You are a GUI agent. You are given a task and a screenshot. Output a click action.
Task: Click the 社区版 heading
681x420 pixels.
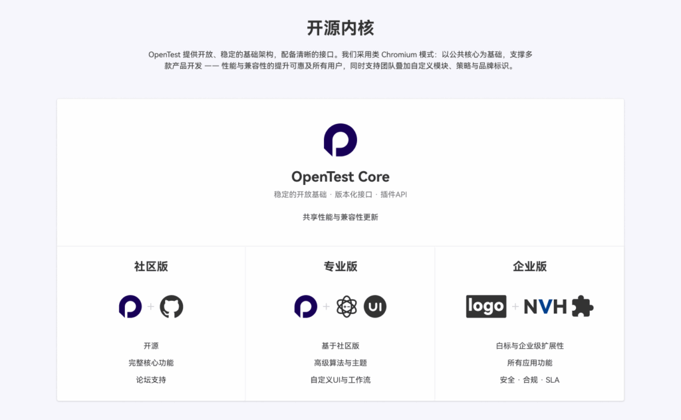point(151,266)
